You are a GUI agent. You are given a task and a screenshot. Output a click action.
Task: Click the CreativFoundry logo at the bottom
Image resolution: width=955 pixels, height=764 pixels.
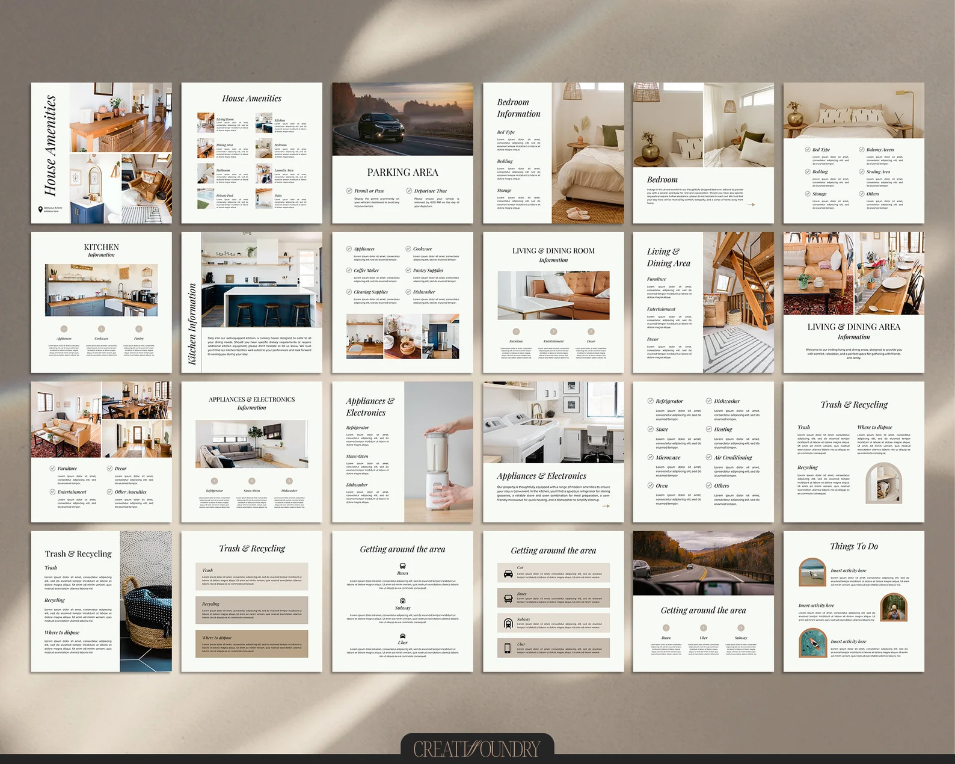click(x=477, y=748)
